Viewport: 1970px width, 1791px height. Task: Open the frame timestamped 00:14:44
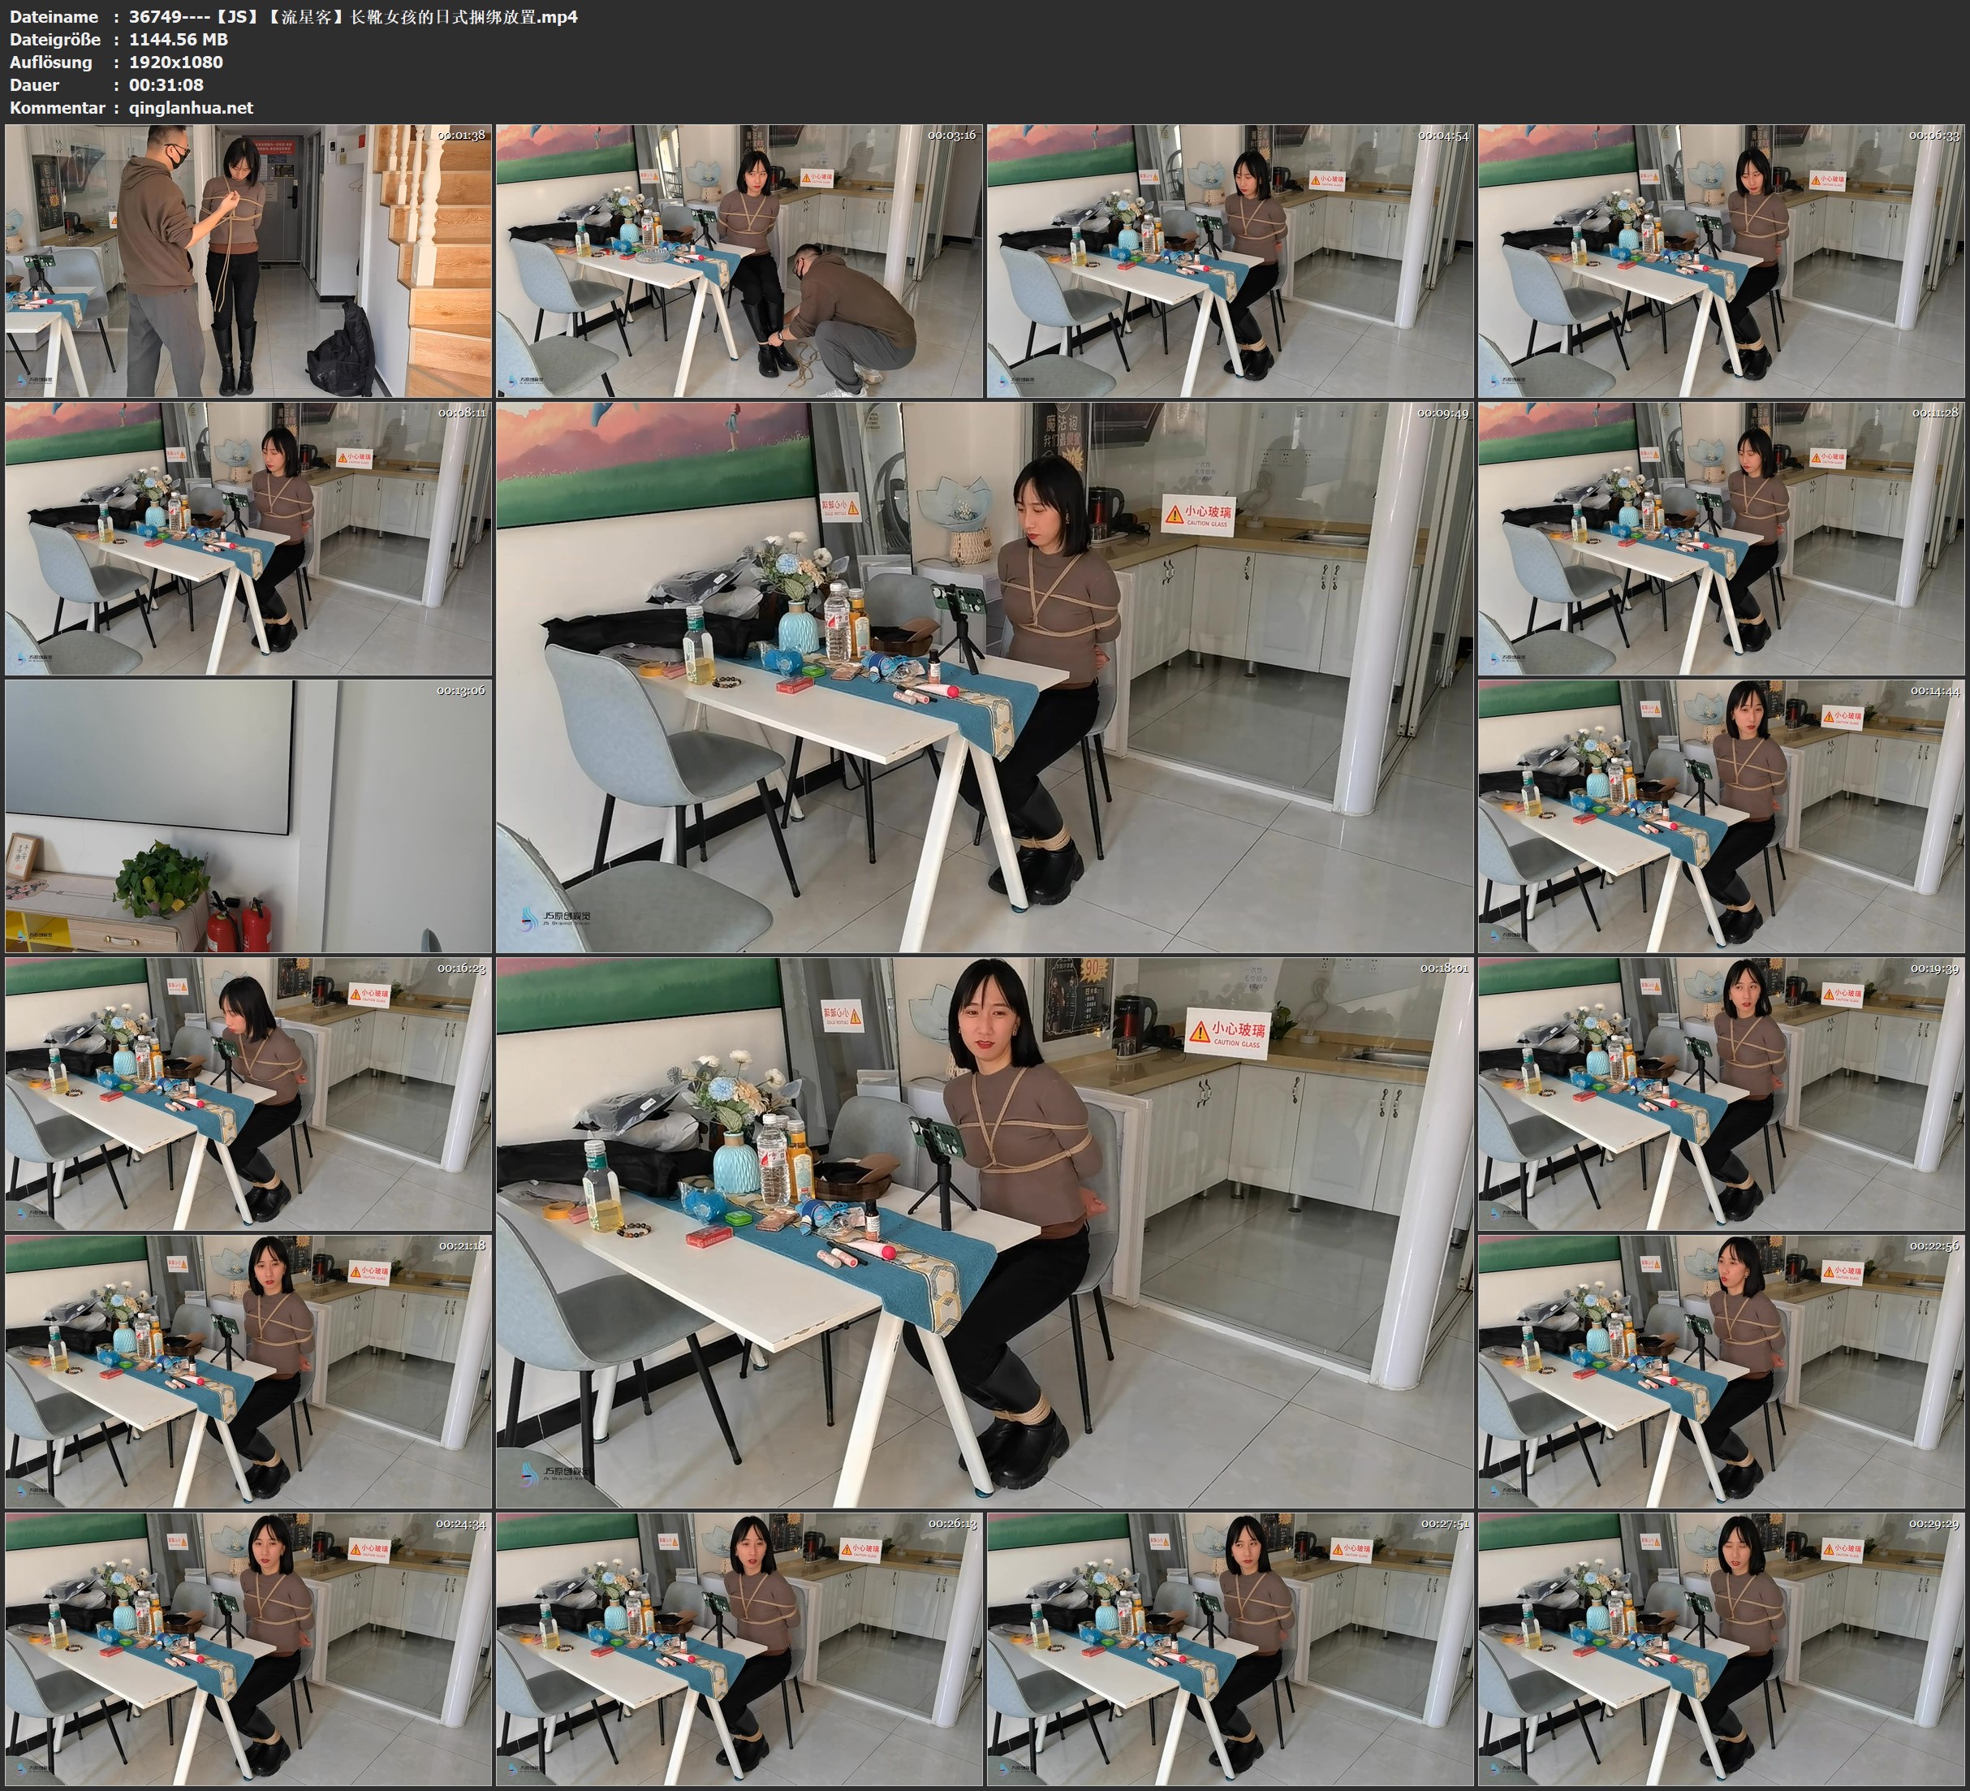[1721, 816]
